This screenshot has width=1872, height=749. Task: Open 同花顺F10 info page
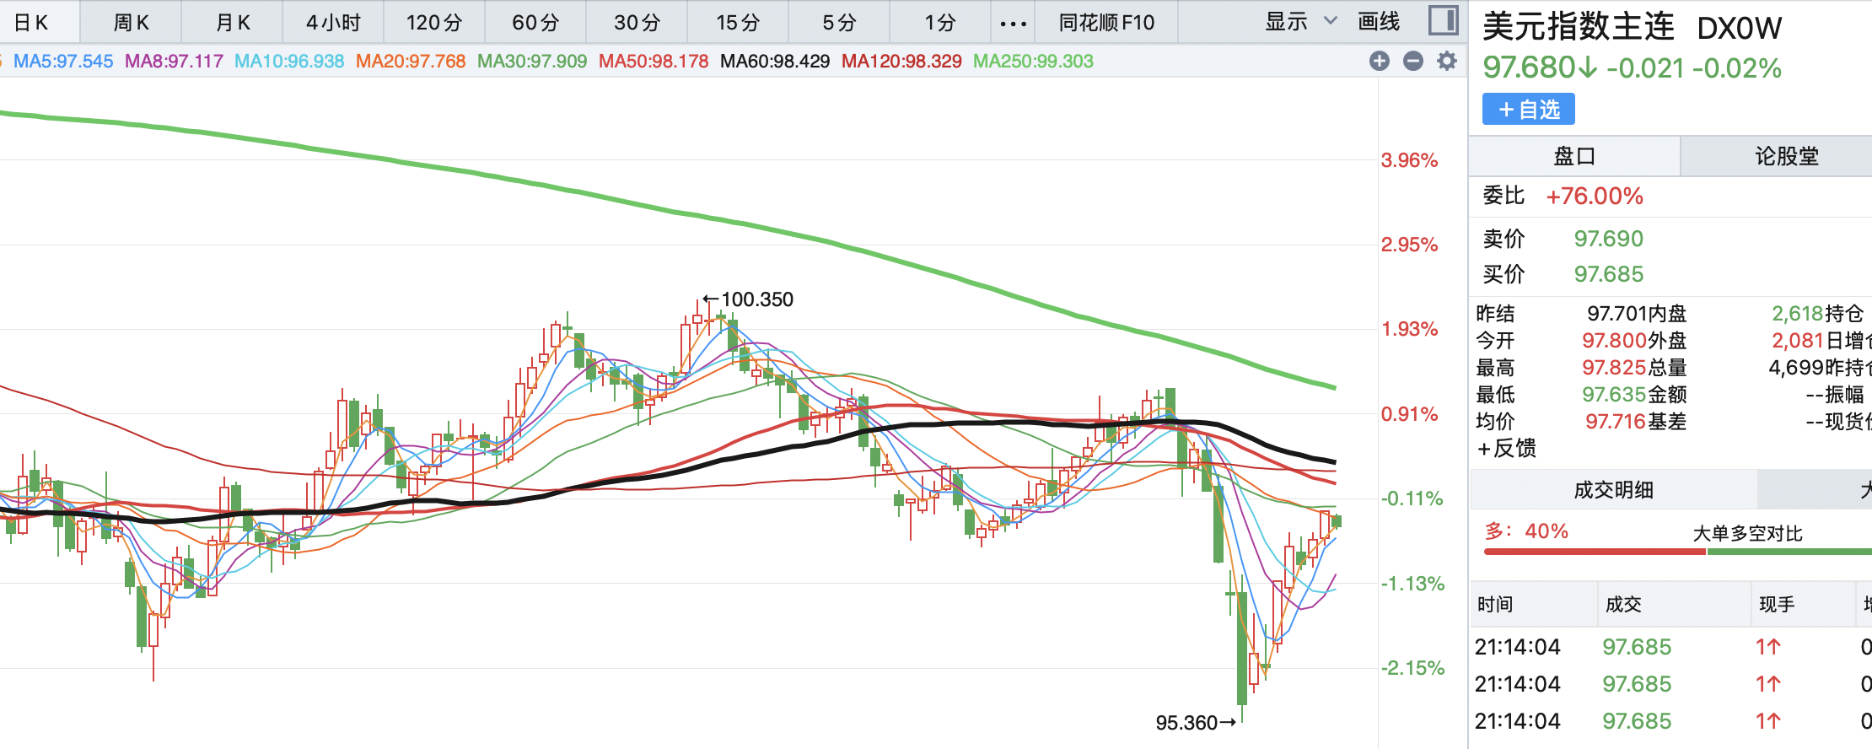click(1106, 23)
